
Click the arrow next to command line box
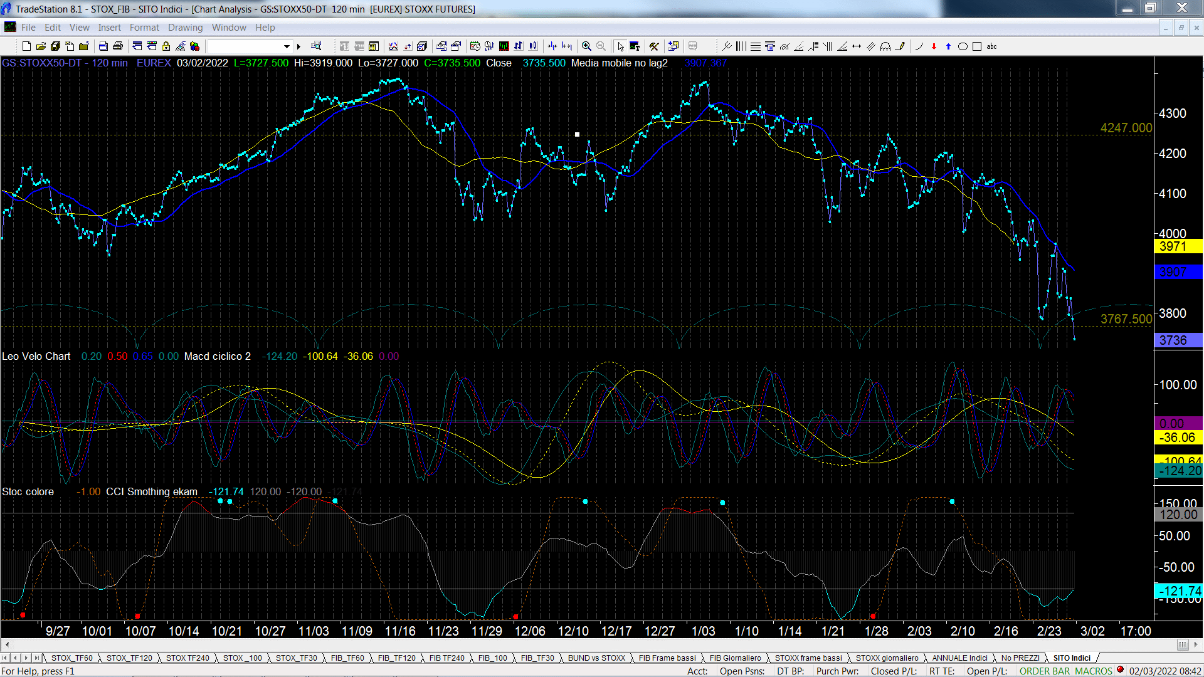(298, 46)
